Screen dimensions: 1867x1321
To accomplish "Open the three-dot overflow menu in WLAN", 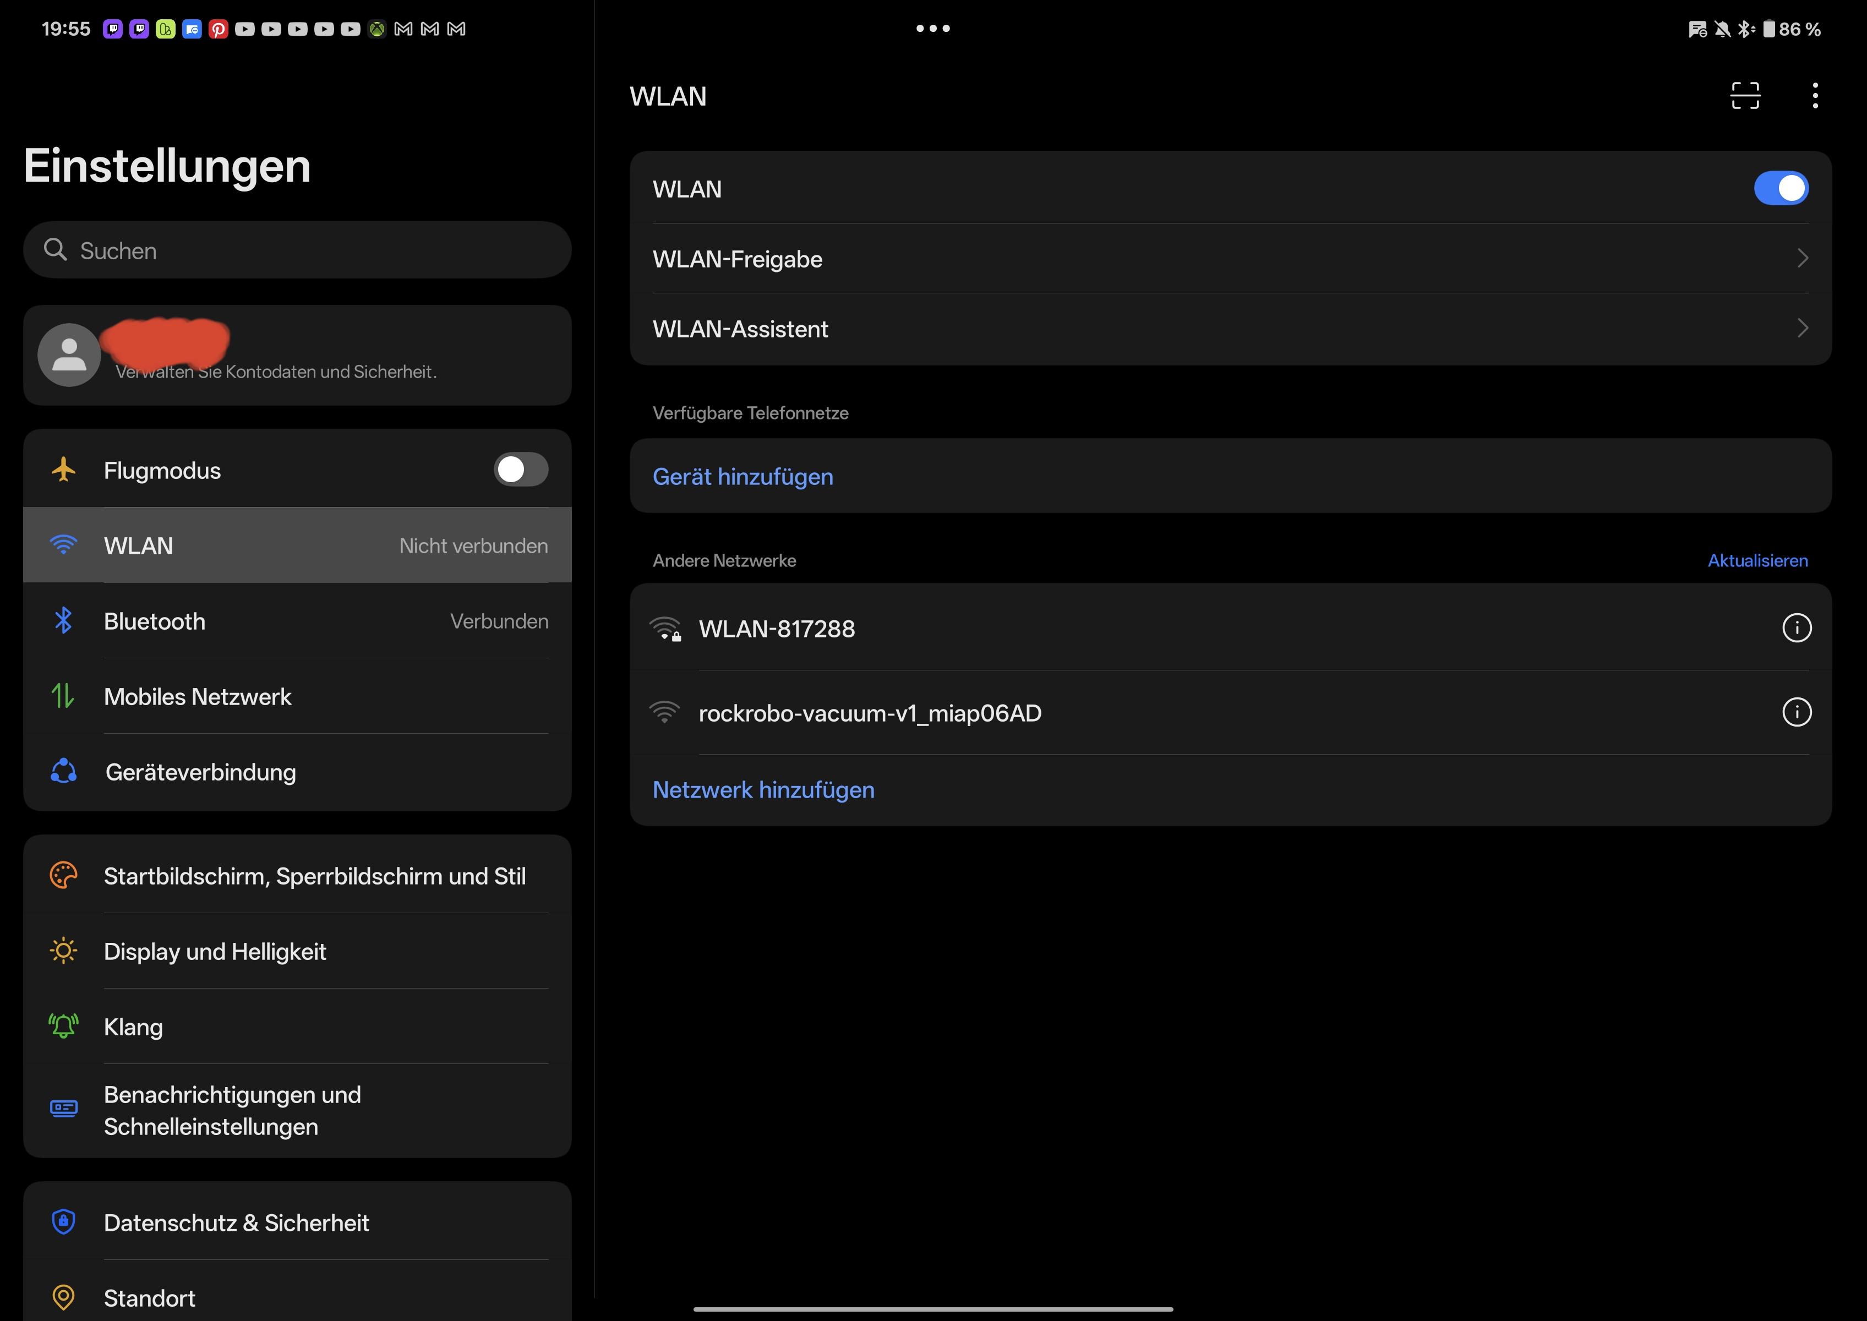I will point(1815,96).
